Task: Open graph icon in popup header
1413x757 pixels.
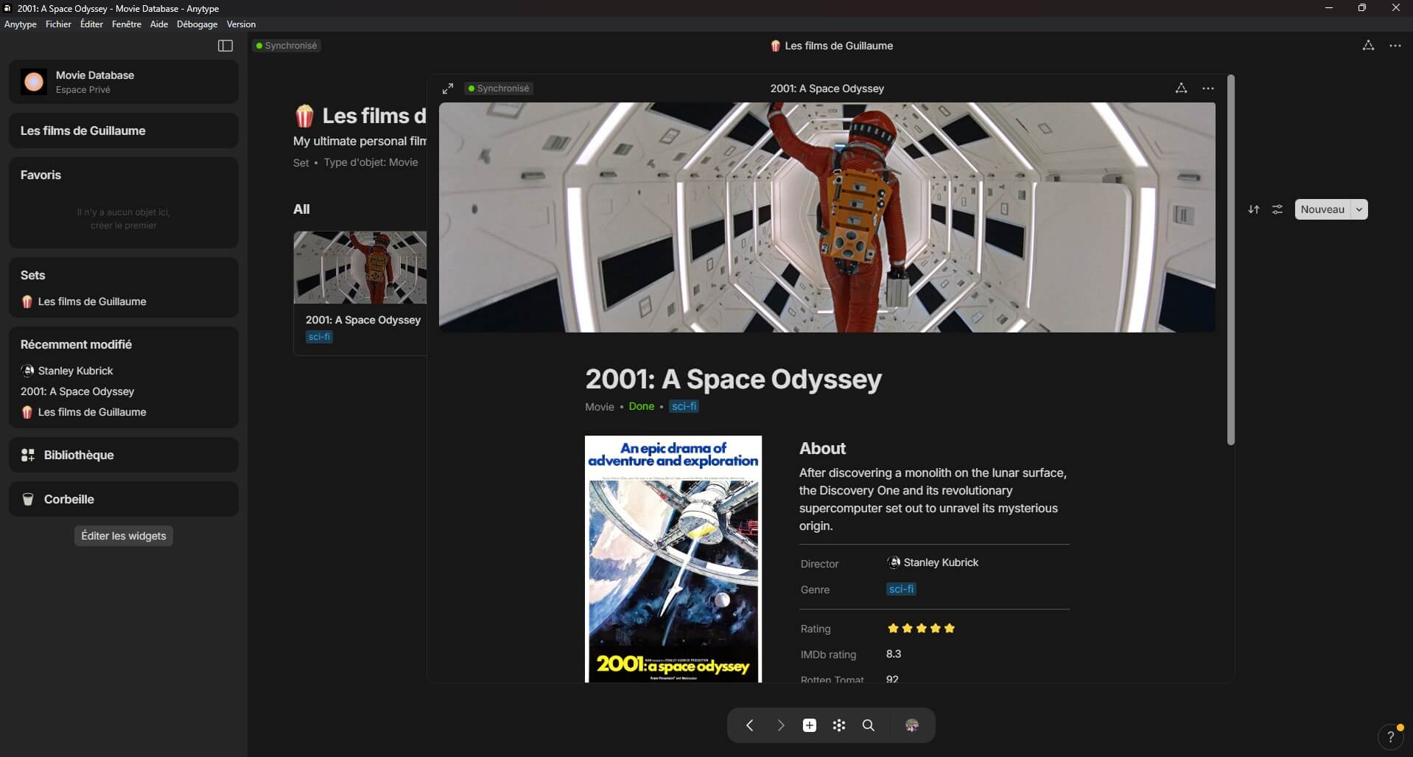Action: (x=1181, y=88)
